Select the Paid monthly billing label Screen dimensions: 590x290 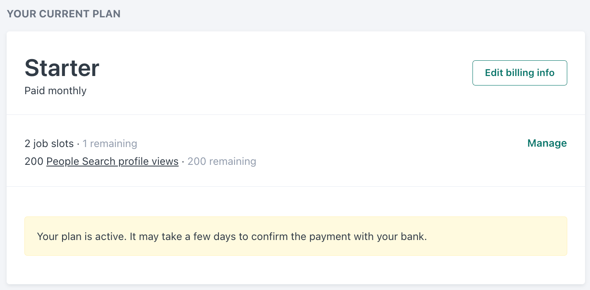55,91
